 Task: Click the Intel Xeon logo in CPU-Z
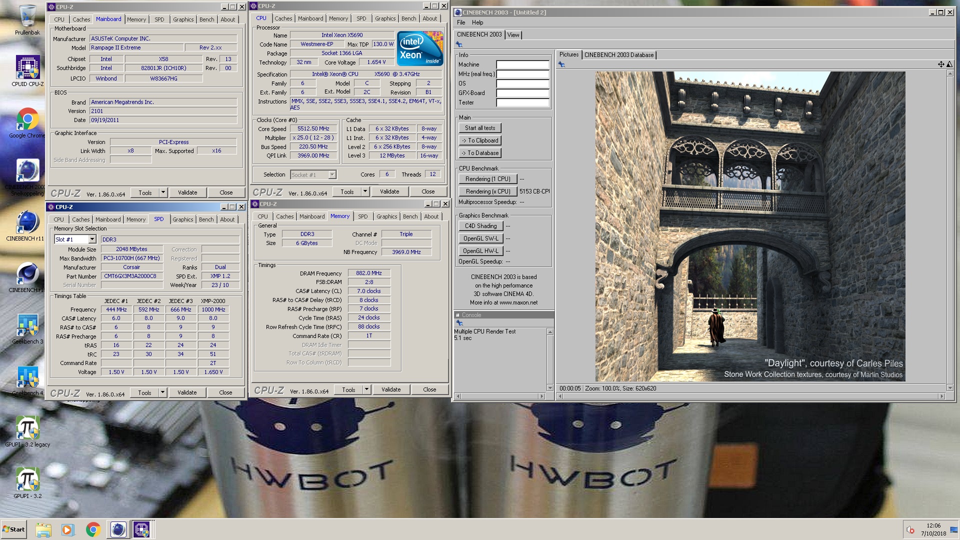pos(420,48)
